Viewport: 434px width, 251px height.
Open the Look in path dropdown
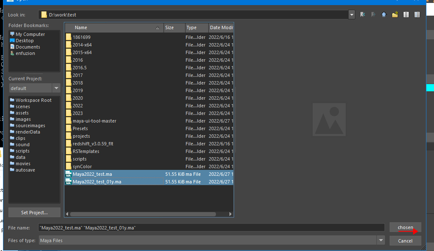[352, 15]
